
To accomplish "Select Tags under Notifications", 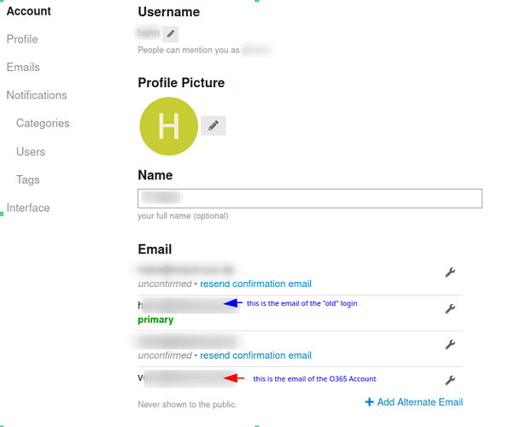I will click(x=28, y=179).
